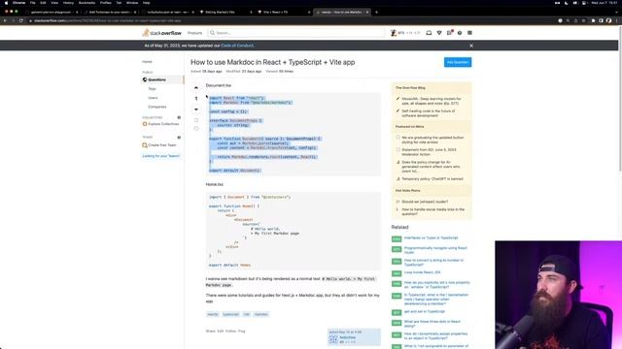The width and height of the screenshot is (622, 349).
Task: Open the inbox icon in the header
Action: coord(429,33)
